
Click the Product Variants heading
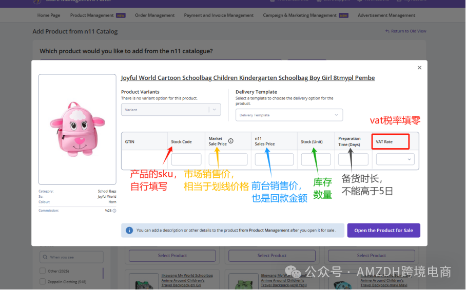140,92
